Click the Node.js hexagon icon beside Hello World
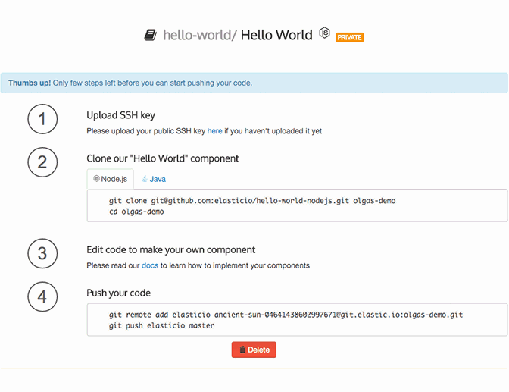 pyautogui.click(x=324, y=33)
